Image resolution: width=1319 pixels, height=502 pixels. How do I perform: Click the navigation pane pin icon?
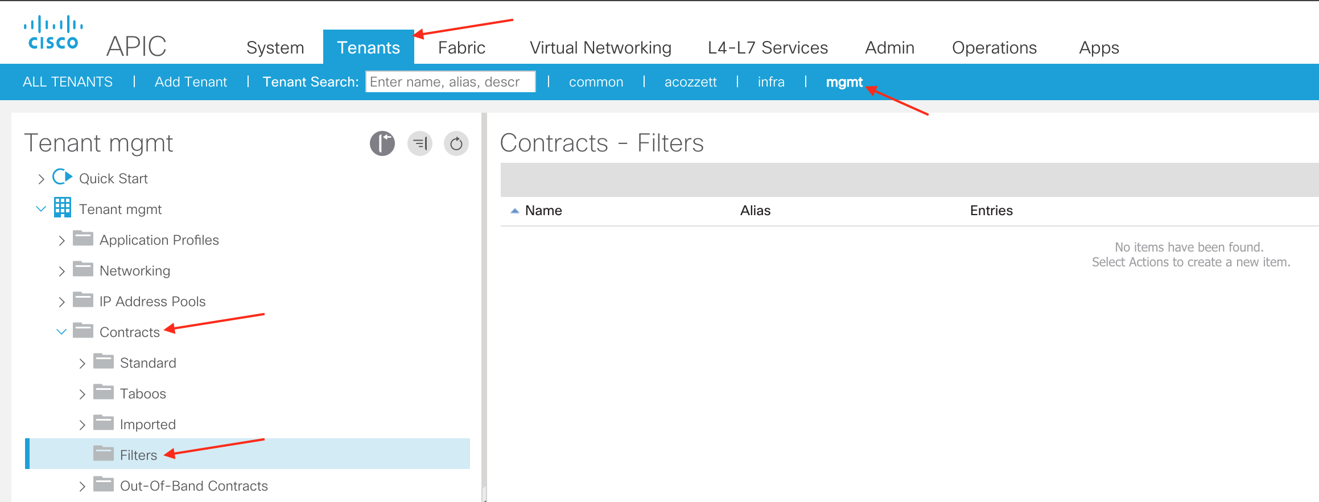pos(382,143)
